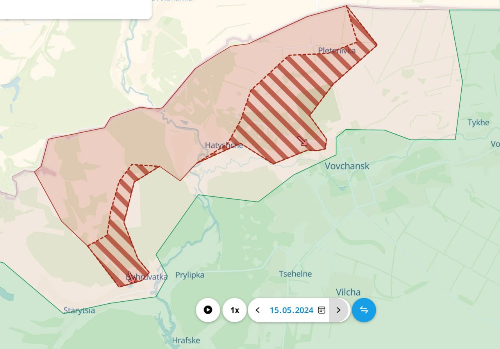Select the Vilcha town label
The height and width of the screenshot is (349, 500).
tap(348, 292)
